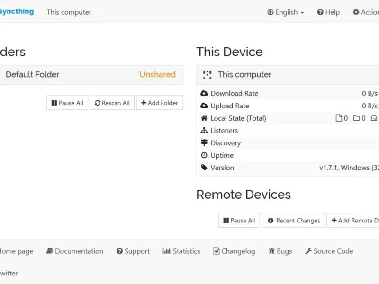Screen dimensions: 379x284
Task: Click the Rescan All button
Action: point(112,103)
